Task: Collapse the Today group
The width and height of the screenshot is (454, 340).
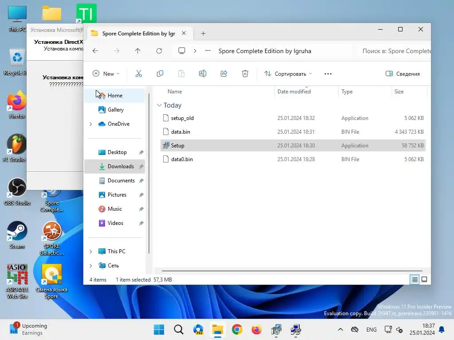Action: pos(159,105)
